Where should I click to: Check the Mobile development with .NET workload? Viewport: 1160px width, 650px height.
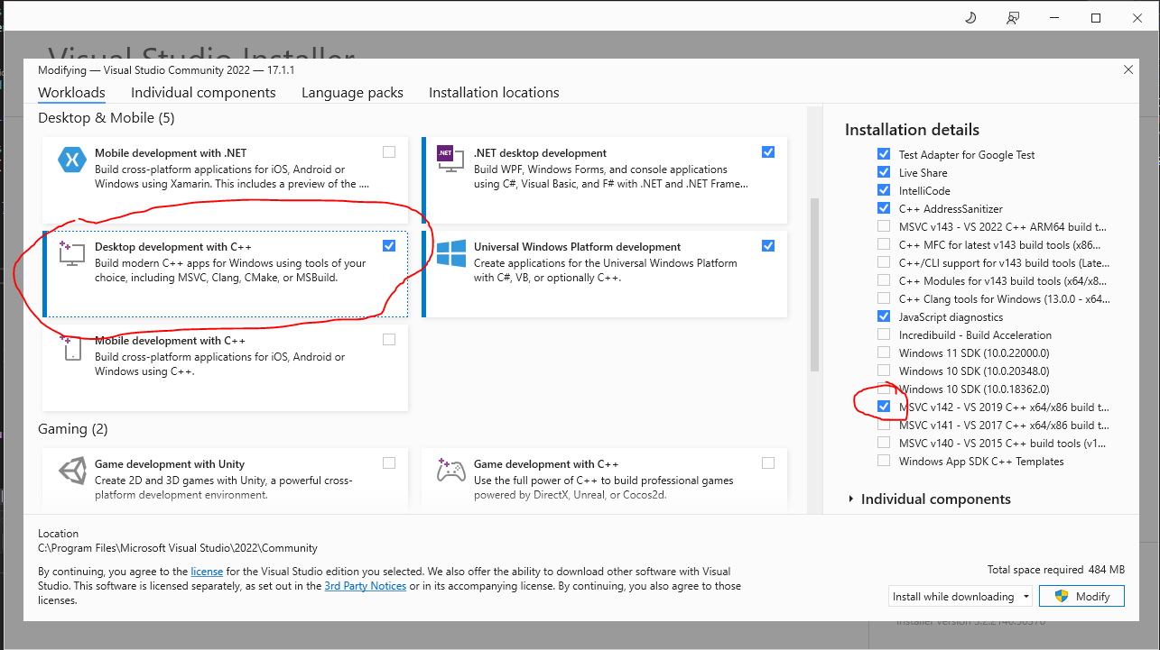coord(389,152)
